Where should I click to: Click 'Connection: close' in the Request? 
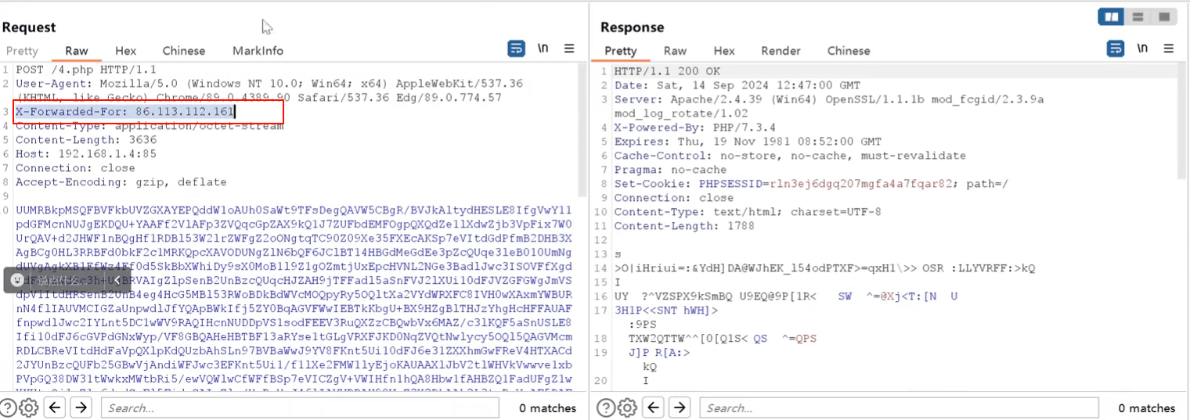pos(75,167)
